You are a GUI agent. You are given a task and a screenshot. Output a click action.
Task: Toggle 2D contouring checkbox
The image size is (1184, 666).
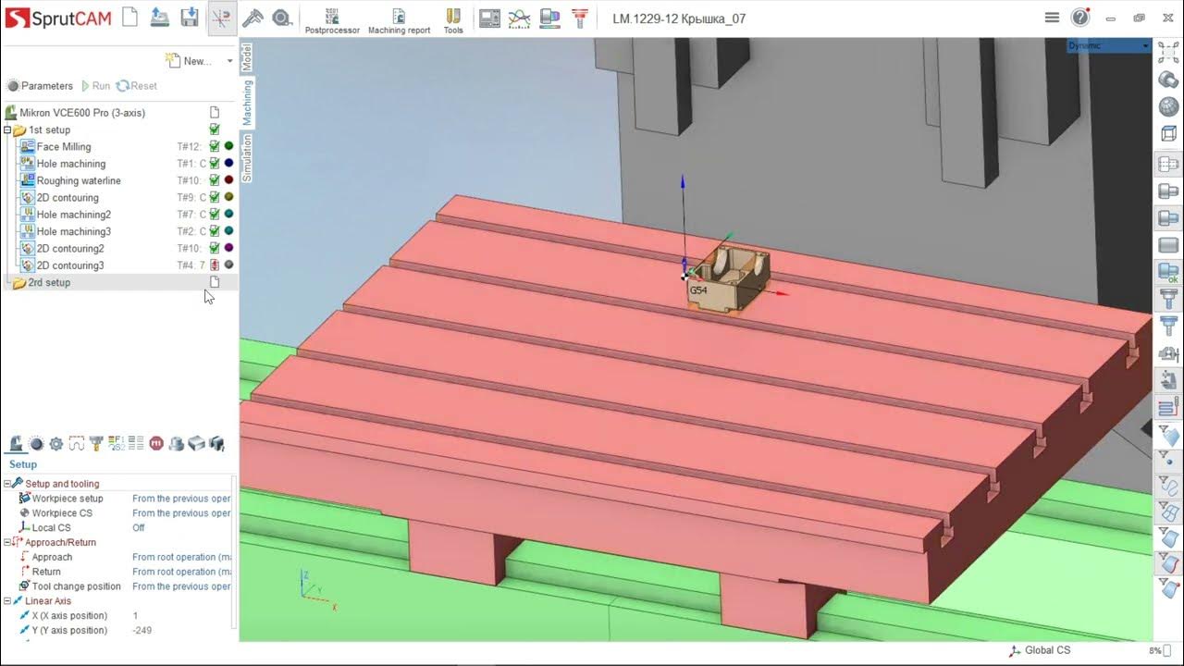215,197
